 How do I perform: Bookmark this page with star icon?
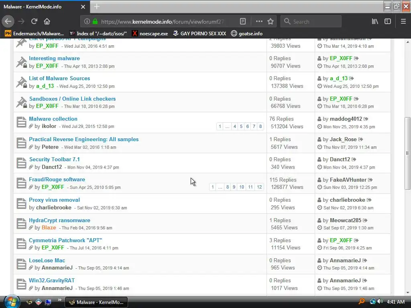coord(271,22)
